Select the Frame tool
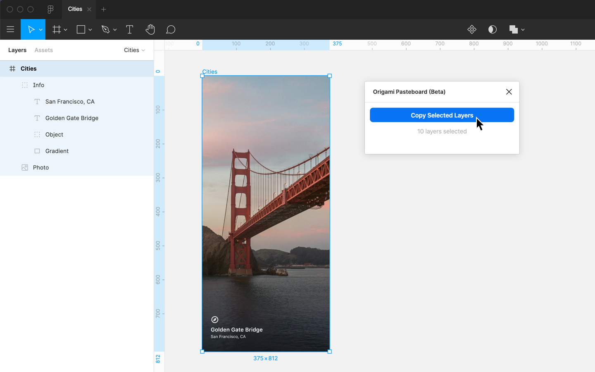 point(57,29)
